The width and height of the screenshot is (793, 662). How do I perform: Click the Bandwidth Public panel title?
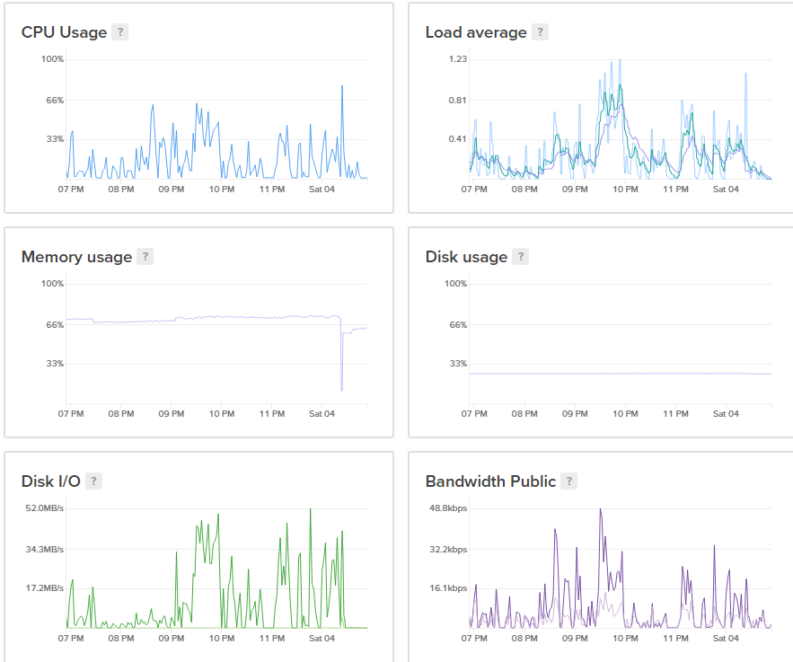tap(490, 481)
